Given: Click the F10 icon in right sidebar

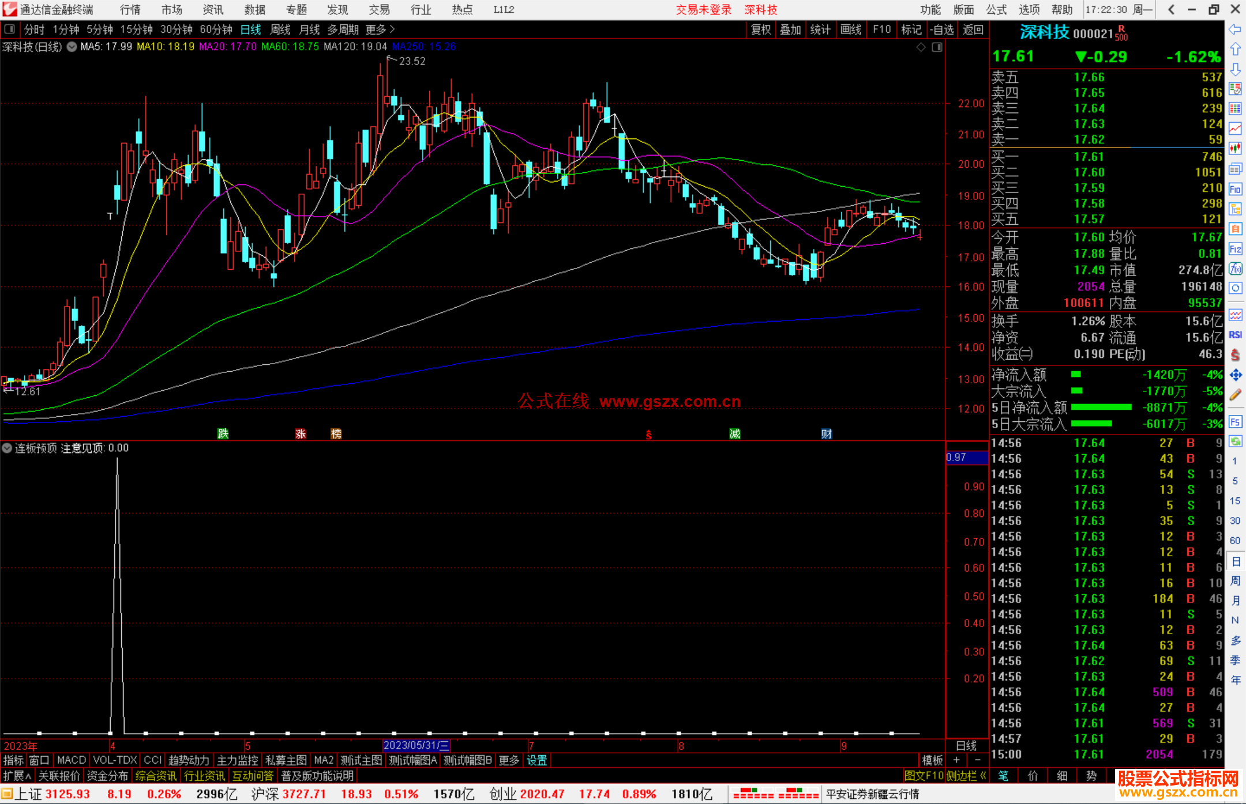Looking at the screenshot, I should 1235,189.
